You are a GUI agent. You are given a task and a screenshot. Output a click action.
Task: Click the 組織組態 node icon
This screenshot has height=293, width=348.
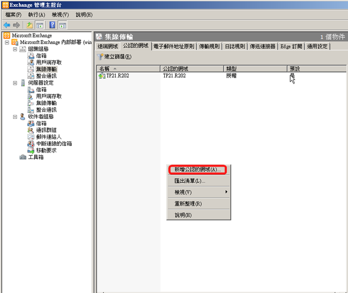(x=23, y=49)
